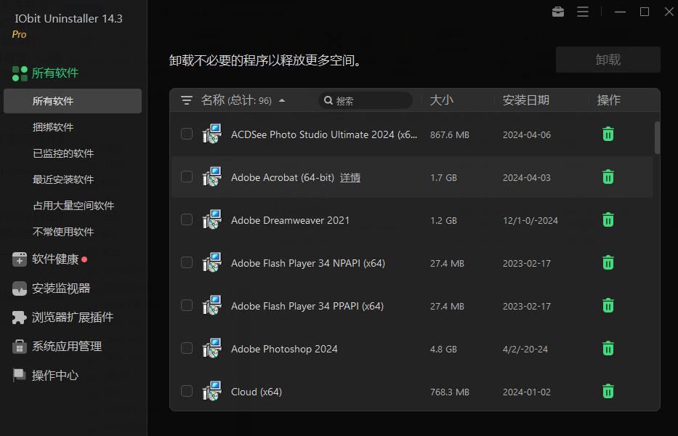This screenshot has width=678, height=436.
Task: Open 不常使用软件 in sidebar
Action: pyautogui.click(x=63, y=231)
